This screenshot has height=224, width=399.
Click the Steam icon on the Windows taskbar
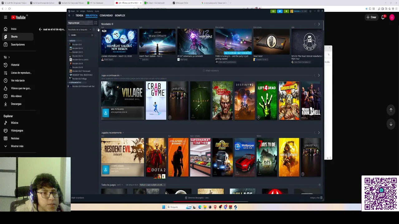(x=235, y=207)
